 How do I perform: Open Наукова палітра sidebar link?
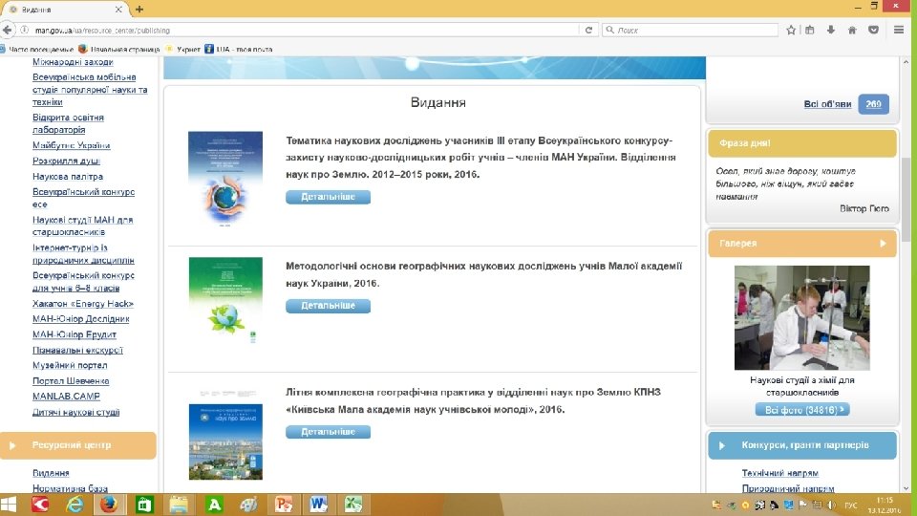pos(67,176)
